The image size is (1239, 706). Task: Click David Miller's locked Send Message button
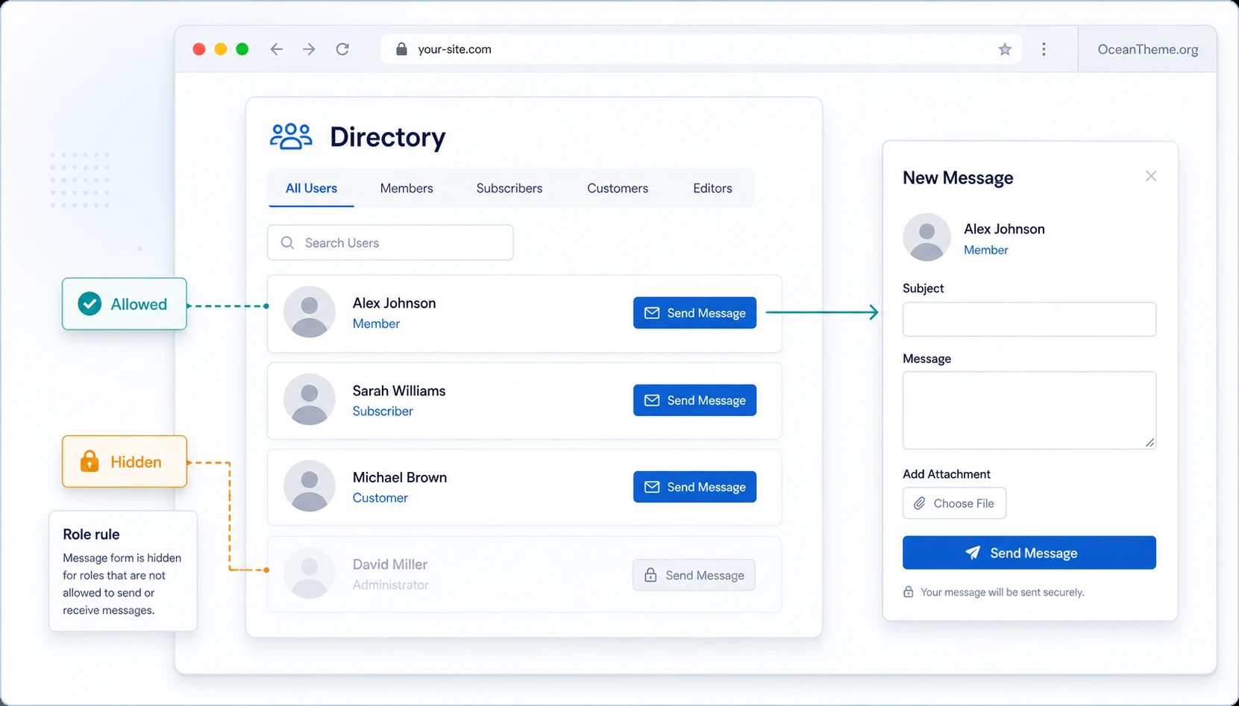point(694,575)
